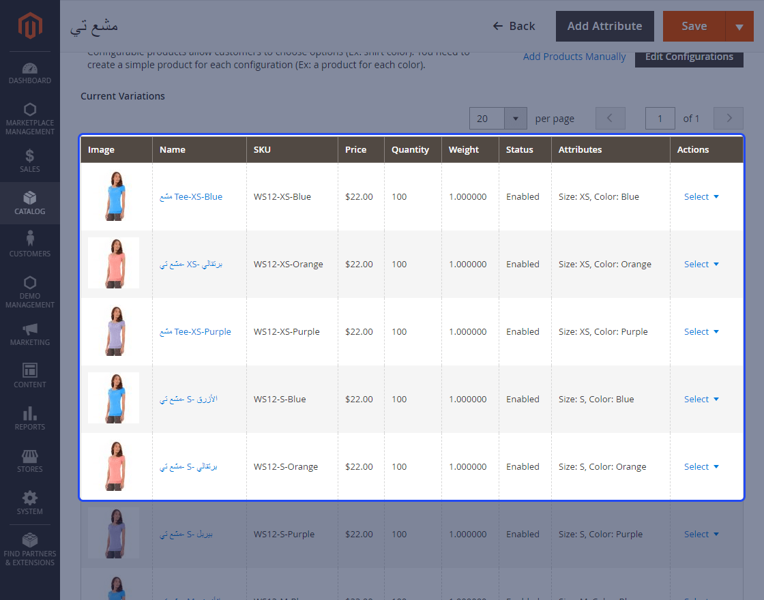Open Demo Management in the sidebar
764x600 pixels.
[30, 292]
